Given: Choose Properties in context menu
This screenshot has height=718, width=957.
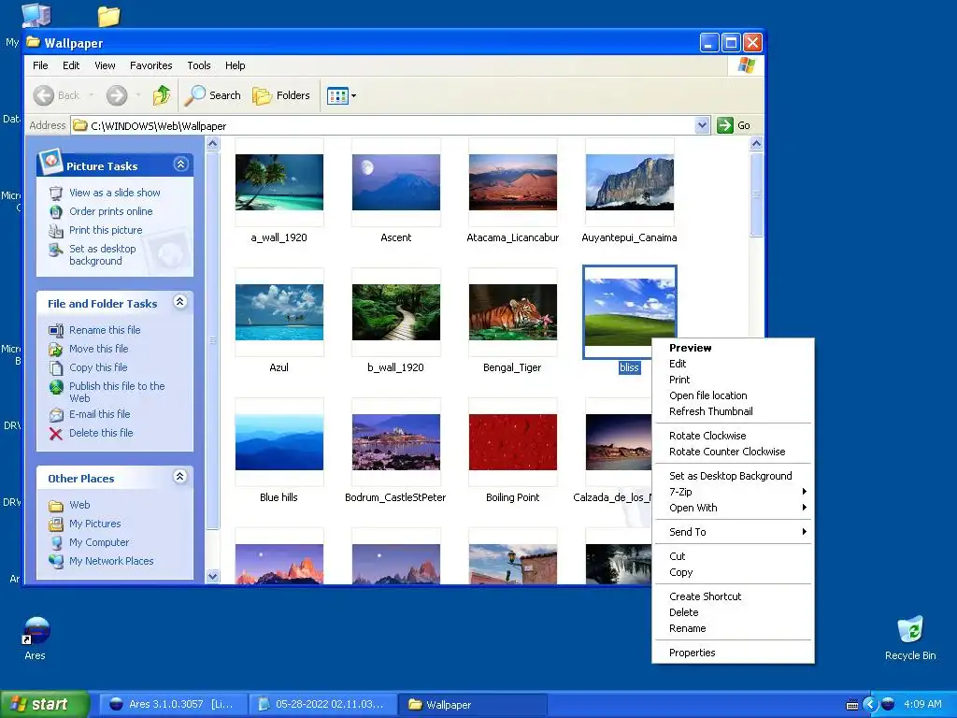Looking at the screenshot, I should coord(733,653).
